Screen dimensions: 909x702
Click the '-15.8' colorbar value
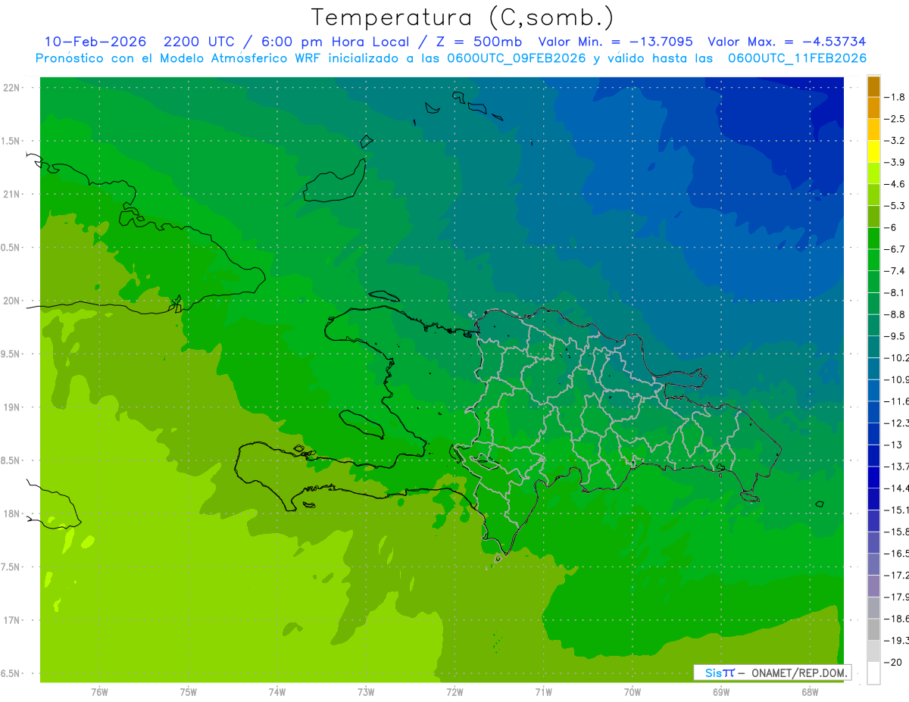click(x=896, y=532)
